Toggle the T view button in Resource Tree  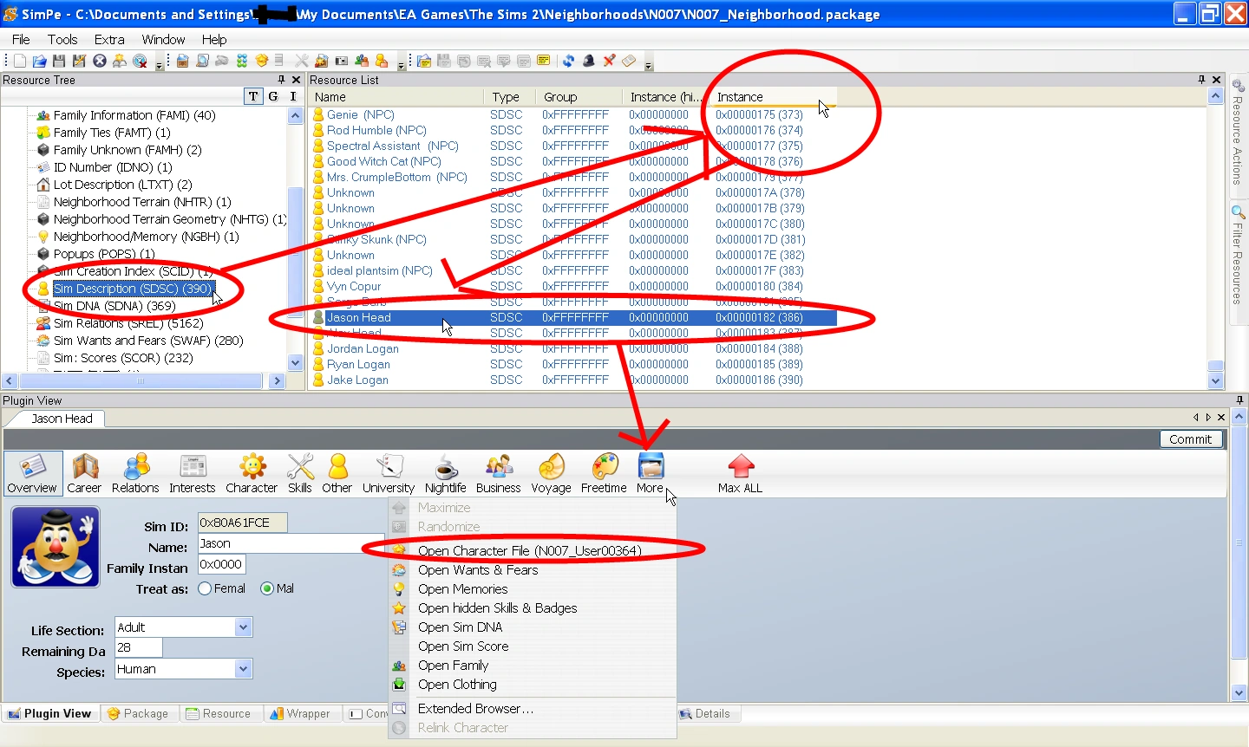(253, 96)
